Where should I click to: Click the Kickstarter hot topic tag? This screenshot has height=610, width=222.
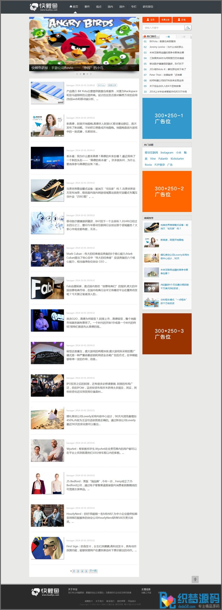(177, 158)
